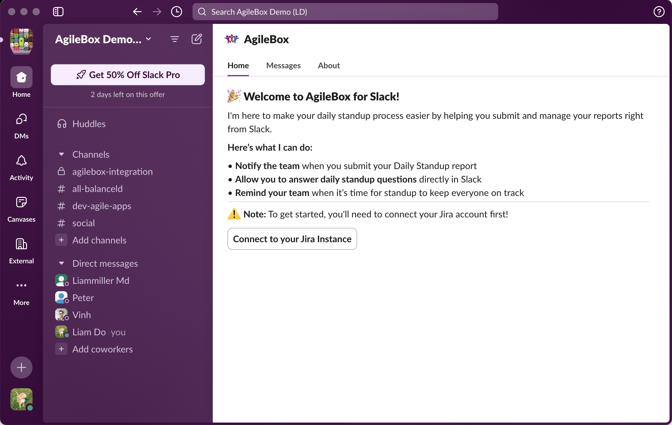Click the compose new message icon
The image size is (672, 425).
197,39
